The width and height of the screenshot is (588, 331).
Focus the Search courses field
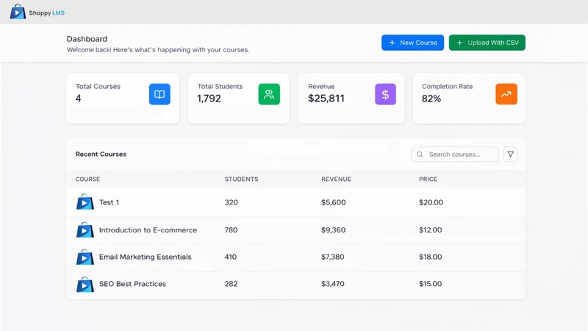tap(455, 154)
